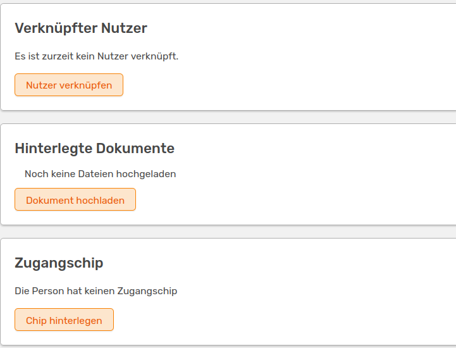Select the Hinterlegte Dokumente heading
The height and width of the screenshot is (348, 456).
click(x=94, y=149)
